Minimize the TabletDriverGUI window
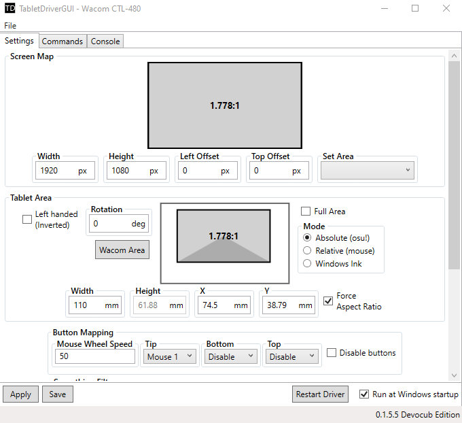The width and height of the screenshot is (462, 423). point(385,8)
